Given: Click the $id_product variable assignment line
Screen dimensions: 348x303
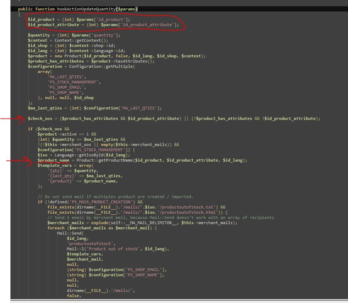Looking at the screenshot, I should pos(79,19).
